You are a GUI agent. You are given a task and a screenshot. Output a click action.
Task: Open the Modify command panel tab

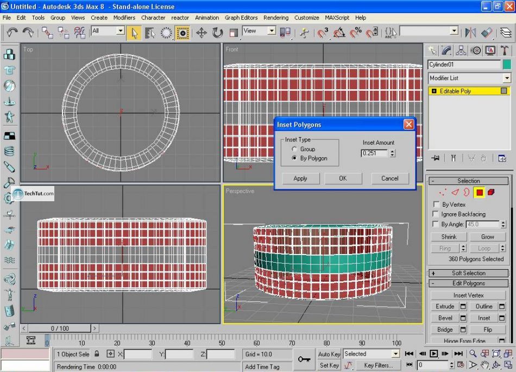[446, 51]
